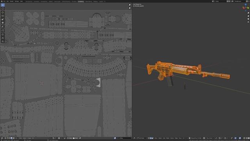The image size is (250, 141).
Task: Activate the Rotate tool in UV toolbar
Action: 3,16
